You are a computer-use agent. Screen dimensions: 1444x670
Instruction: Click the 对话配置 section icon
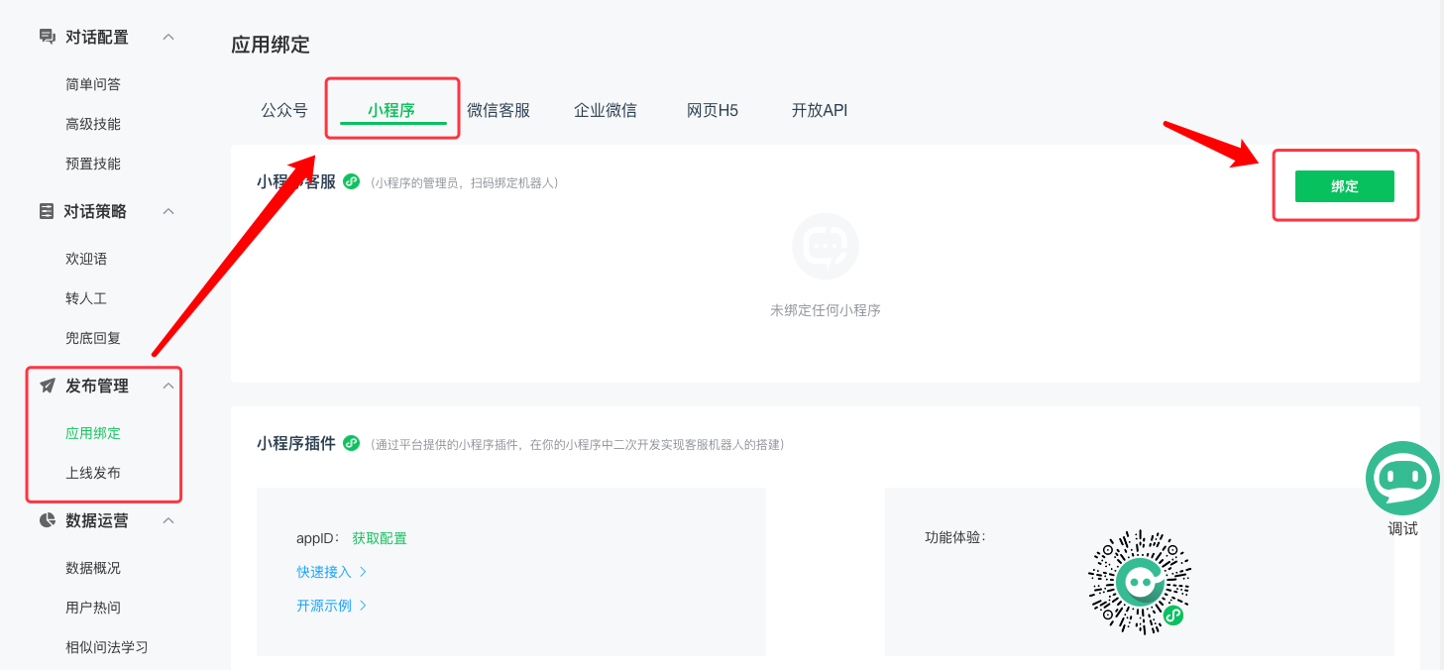coord(47,36)
